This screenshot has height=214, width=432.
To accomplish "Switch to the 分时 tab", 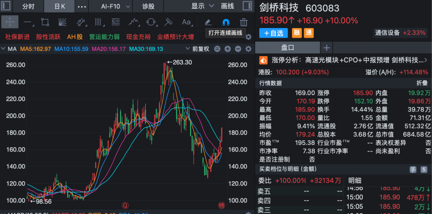I will click(x=28, y=6).
